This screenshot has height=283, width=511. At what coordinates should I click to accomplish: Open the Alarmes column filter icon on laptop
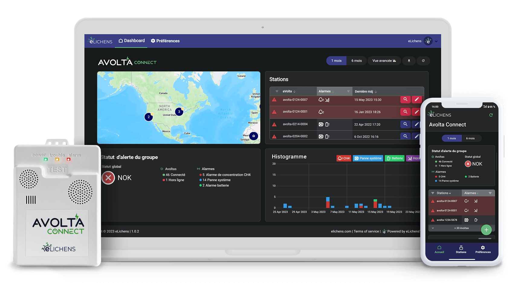pos(348,91)
